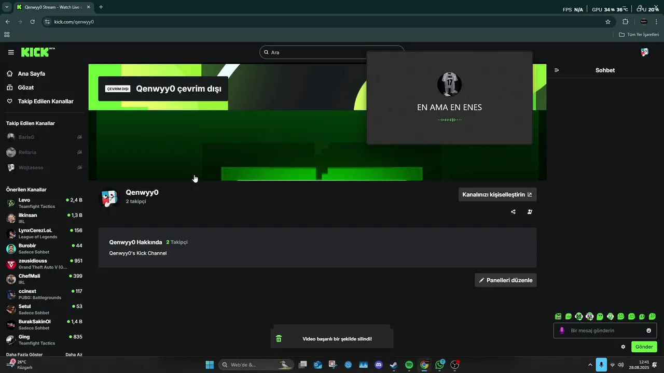Open the emoji picker in message box

(648, 331)
